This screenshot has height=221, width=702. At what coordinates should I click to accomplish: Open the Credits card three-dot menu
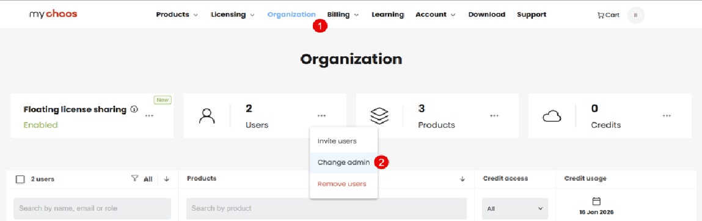click(667, 116)
